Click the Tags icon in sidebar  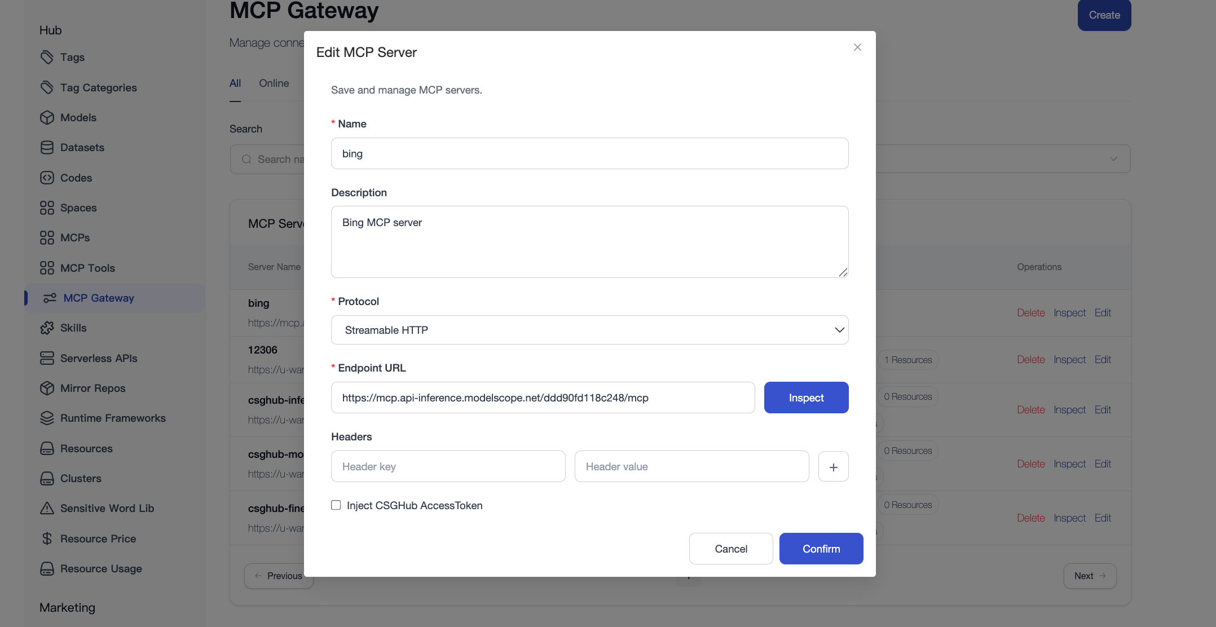point(47,58)
